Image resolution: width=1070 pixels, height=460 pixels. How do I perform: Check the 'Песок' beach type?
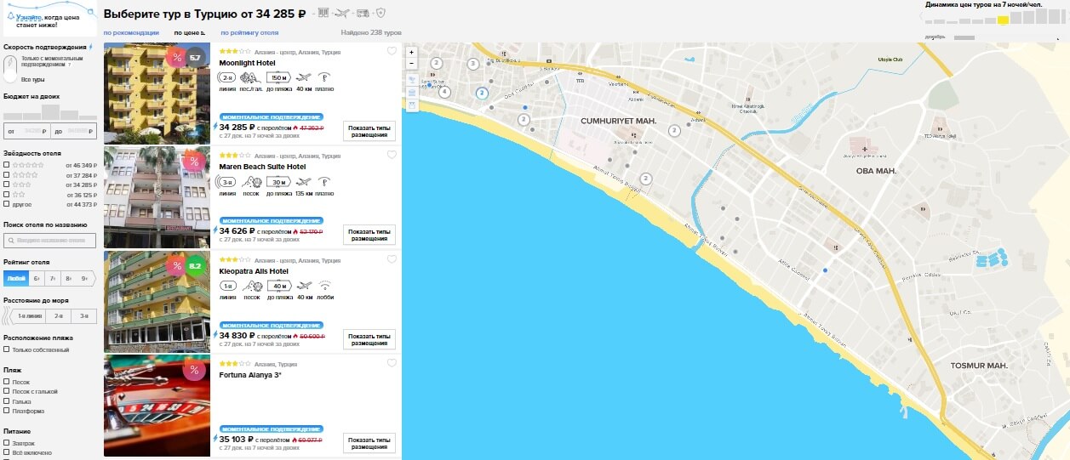pyautogui.click(x=7, y=382)
